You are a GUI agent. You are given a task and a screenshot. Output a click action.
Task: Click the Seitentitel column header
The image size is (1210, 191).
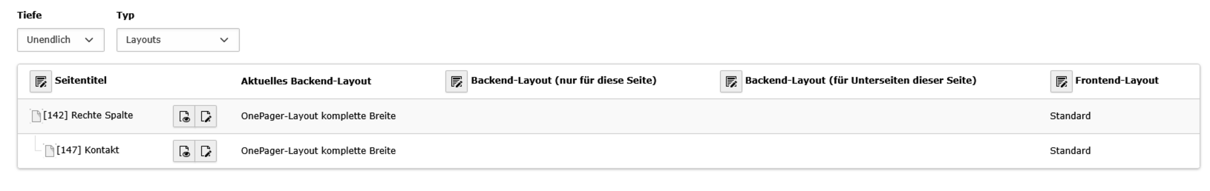pyautogui.click(x=81, y=81)
